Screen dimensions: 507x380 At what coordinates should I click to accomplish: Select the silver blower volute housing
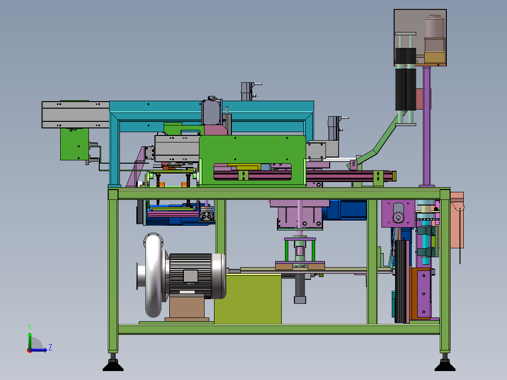153,275
